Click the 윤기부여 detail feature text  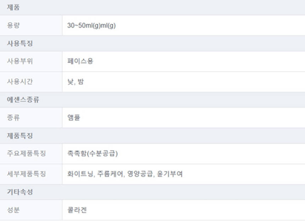[x=169, y=174]
